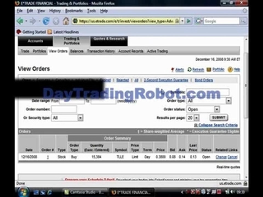
Task: Click the TLLE symbol cell
Action: pyautogui.click(x=120, y=157)
